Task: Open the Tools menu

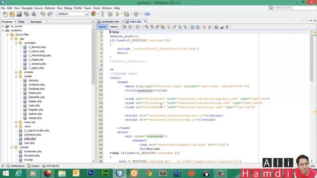Action: 96,8
